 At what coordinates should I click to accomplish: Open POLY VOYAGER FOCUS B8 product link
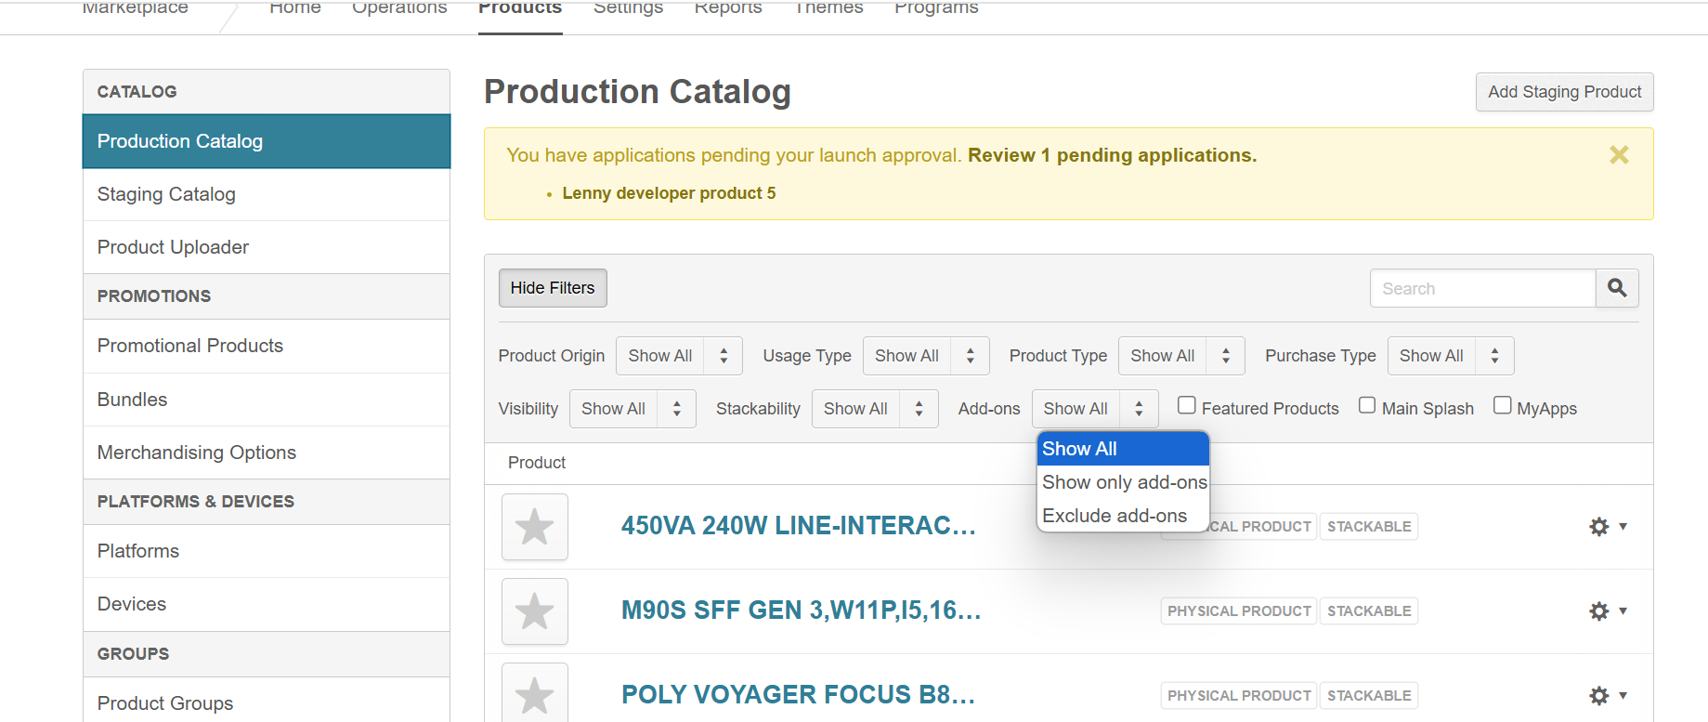[799, 695]
